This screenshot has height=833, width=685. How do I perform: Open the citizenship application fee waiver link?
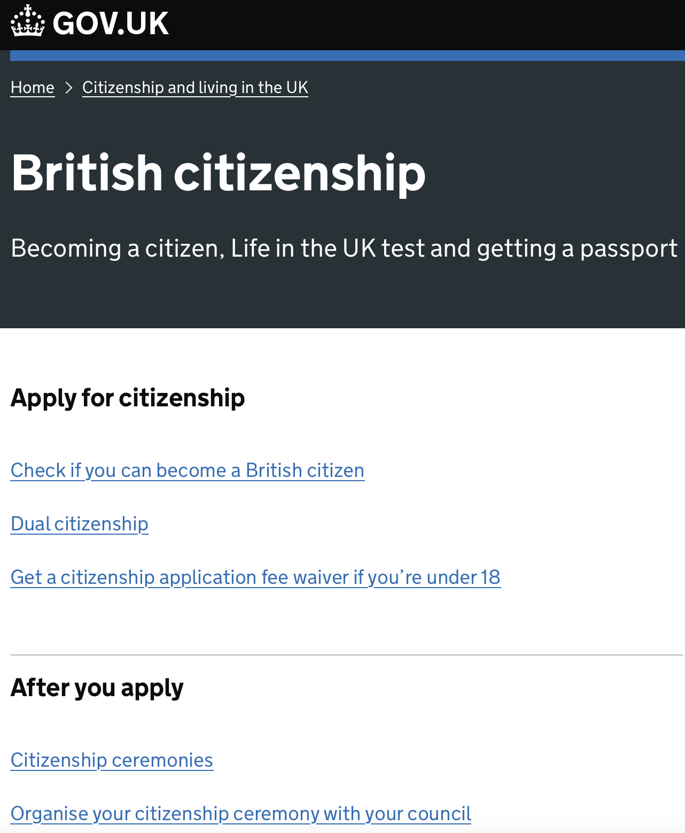(255, 577)
